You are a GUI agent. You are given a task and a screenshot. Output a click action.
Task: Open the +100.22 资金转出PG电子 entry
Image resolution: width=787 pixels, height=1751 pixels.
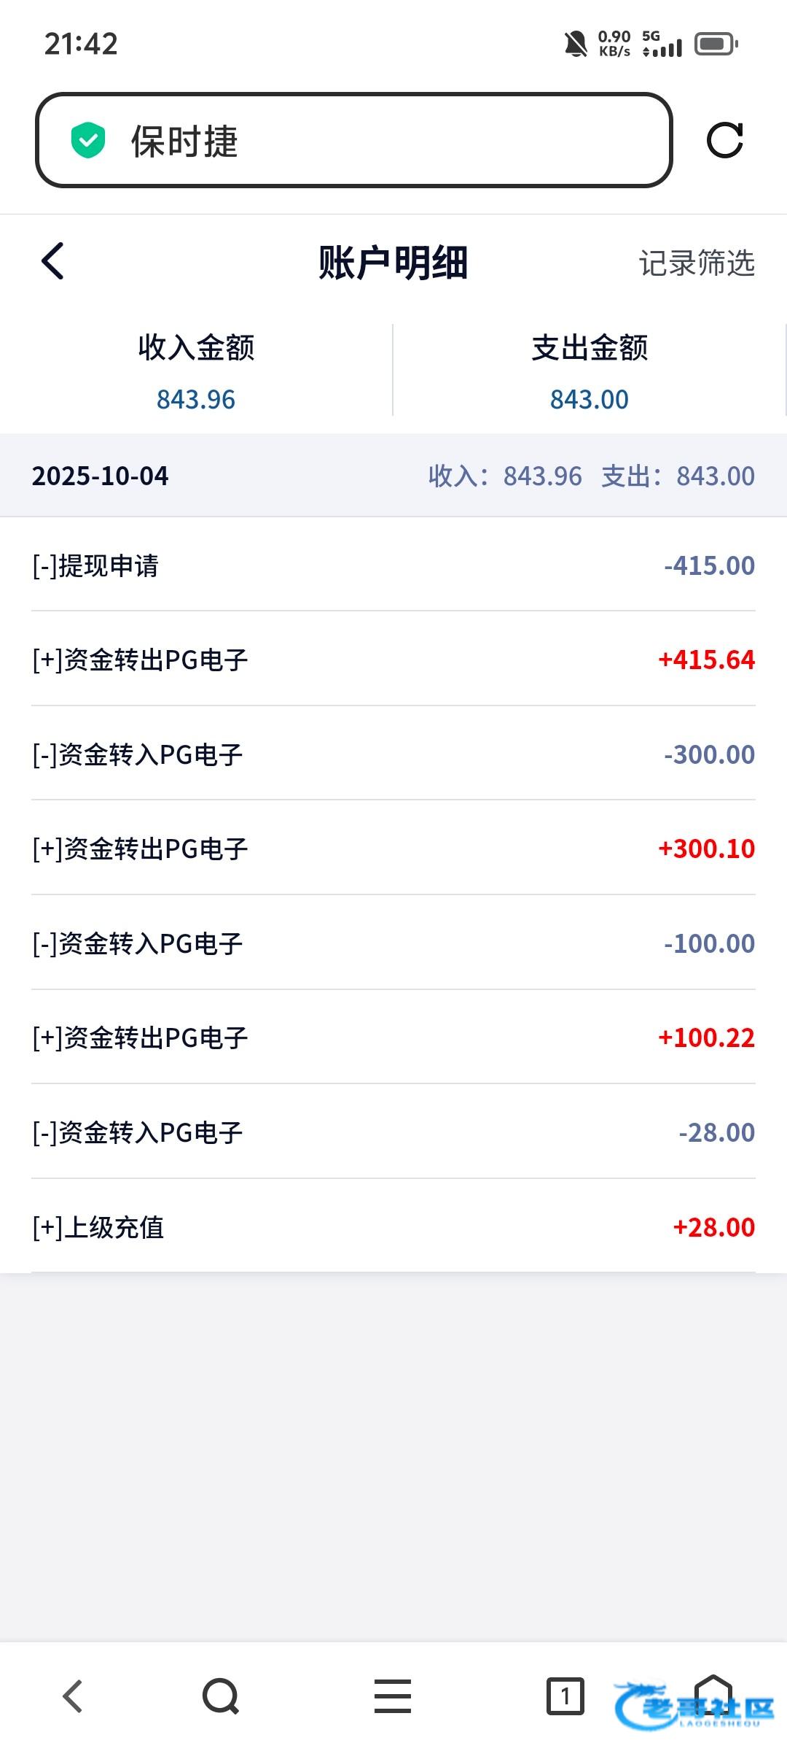point(393,1037)
